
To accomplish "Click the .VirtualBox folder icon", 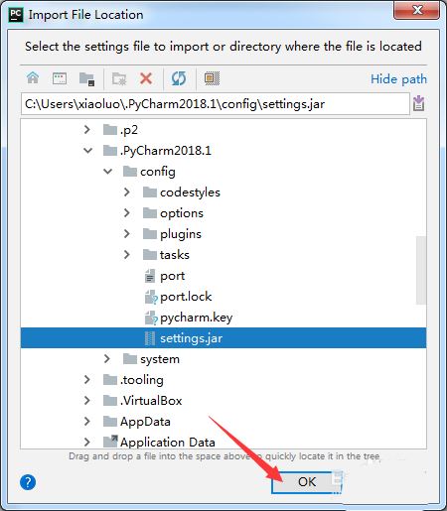I will [110, 401].
